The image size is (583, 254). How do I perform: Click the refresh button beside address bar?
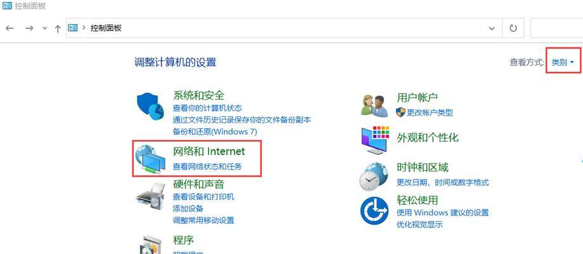(513, 28)
